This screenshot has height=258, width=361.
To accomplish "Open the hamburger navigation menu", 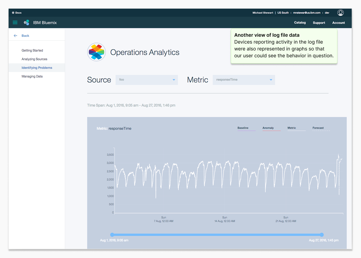I will [x=15, y=23].
